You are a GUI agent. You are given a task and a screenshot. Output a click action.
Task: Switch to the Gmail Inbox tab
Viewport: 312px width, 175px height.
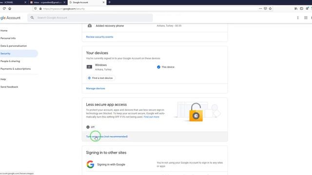coord(48,2)
